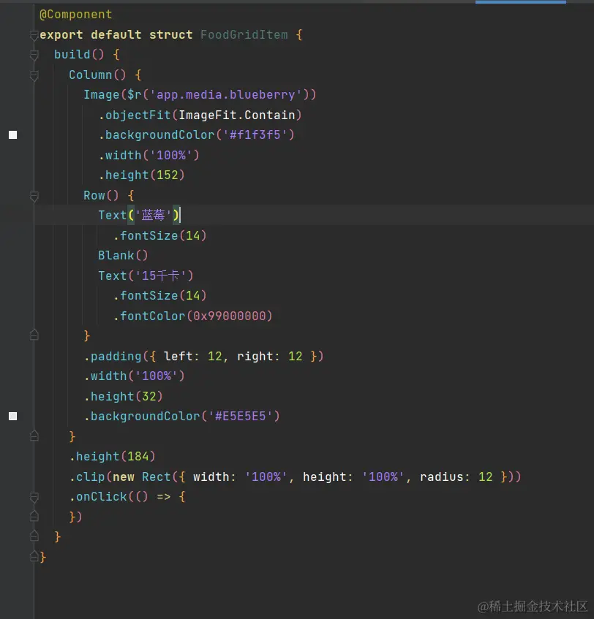
Task: Collapse the onClick arrow function fold marker
Action: pyautogui.click(x=34, y=497)
